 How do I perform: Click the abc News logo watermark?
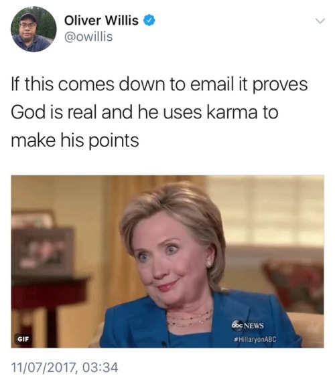click(248, 324)
